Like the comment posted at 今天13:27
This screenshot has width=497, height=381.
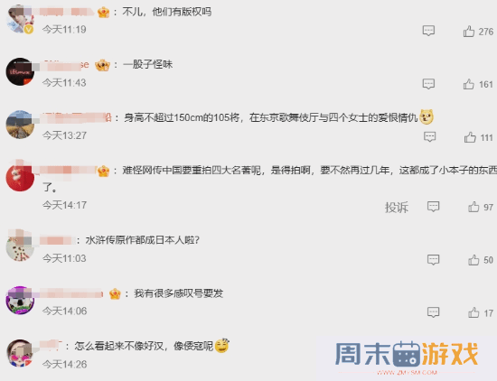pos(470,137)
